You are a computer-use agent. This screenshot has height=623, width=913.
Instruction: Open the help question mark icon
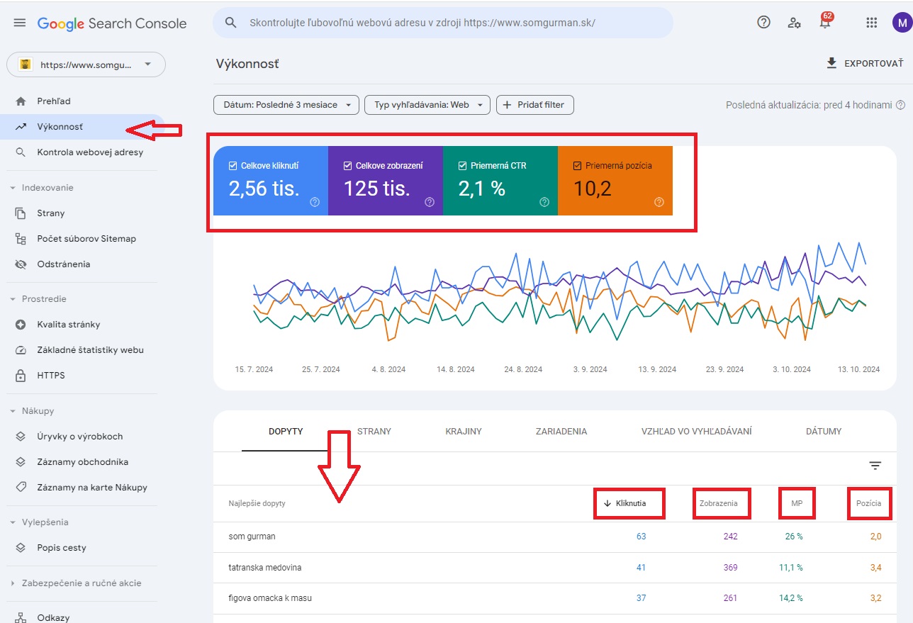[x=763, y=22]
